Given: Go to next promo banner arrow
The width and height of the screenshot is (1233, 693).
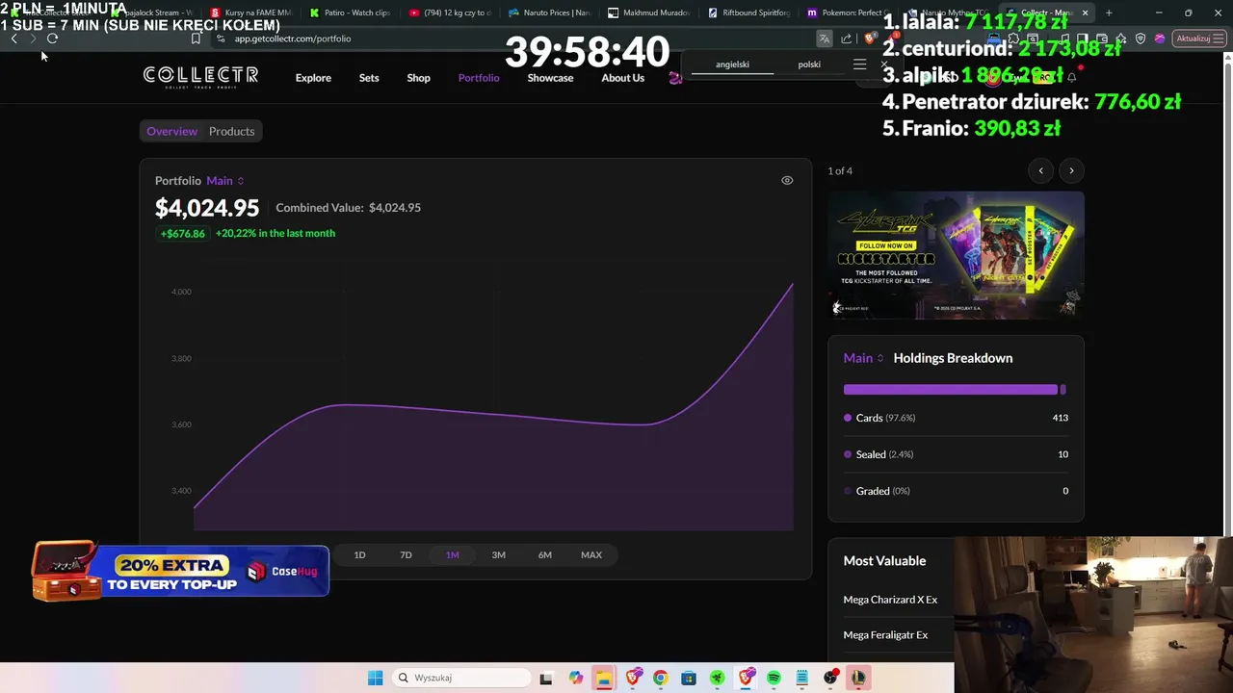Looking at the screenshot, I should (1071, 170).
